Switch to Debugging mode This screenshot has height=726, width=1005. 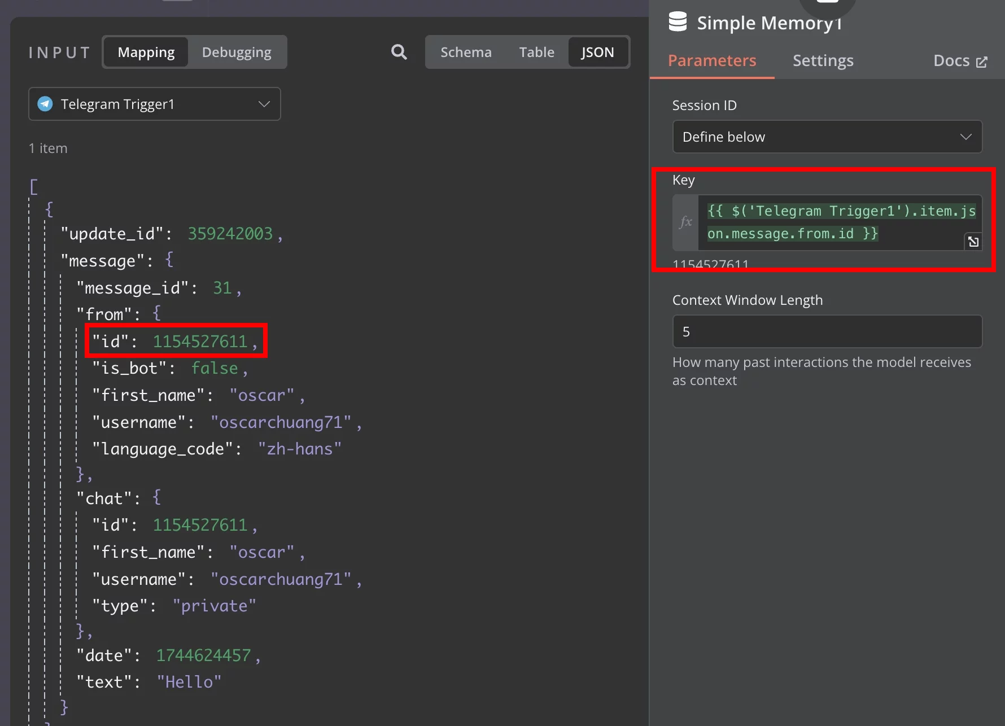point(237,52)
